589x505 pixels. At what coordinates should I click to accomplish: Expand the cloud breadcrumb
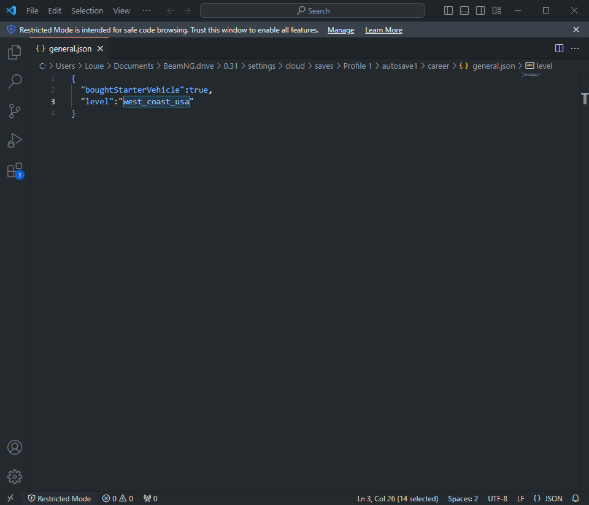click(x=295, y=66)
